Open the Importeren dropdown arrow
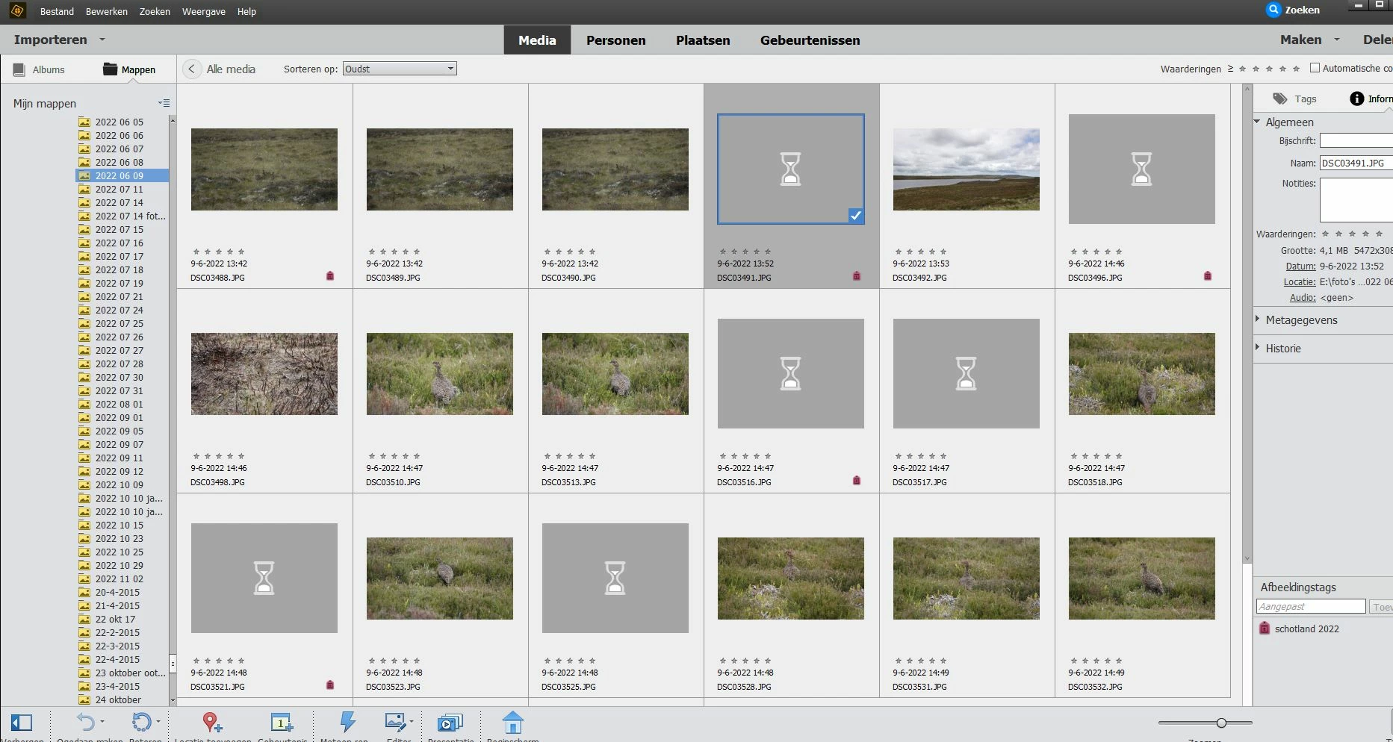Screen dimensions: 1393x742 coord(102,40)
